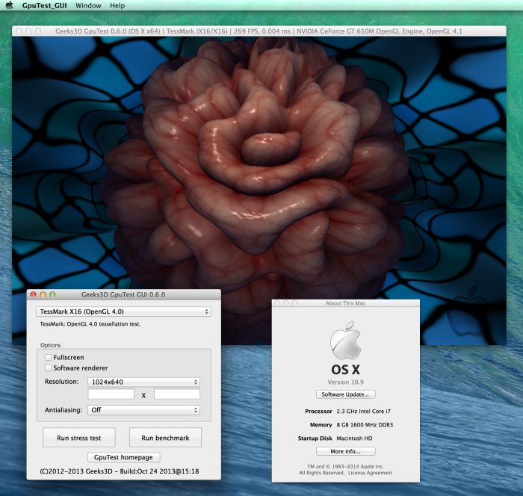This screenshot has width=523, height=496.
Task: Open the GpuTest homepage link button
Action: [123, 457]
